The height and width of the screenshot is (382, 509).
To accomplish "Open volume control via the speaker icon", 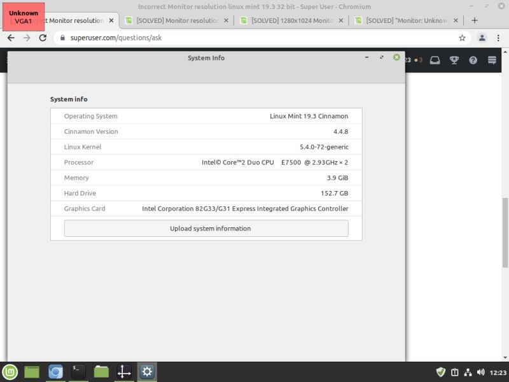I will point(481,372).
